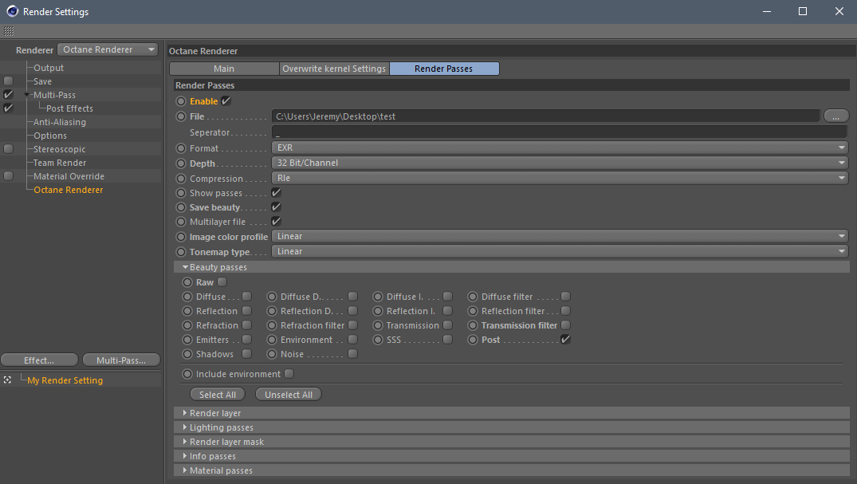
Task: Enable the Include environment checkbox
Action: (x=289, y=373)
